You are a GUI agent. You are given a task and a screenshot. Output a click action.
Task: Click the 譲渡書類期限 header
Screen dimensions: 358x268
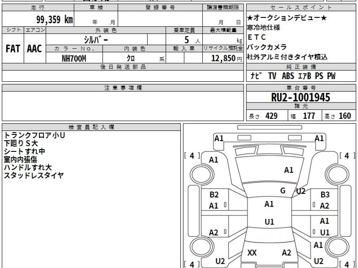(223, 8)
